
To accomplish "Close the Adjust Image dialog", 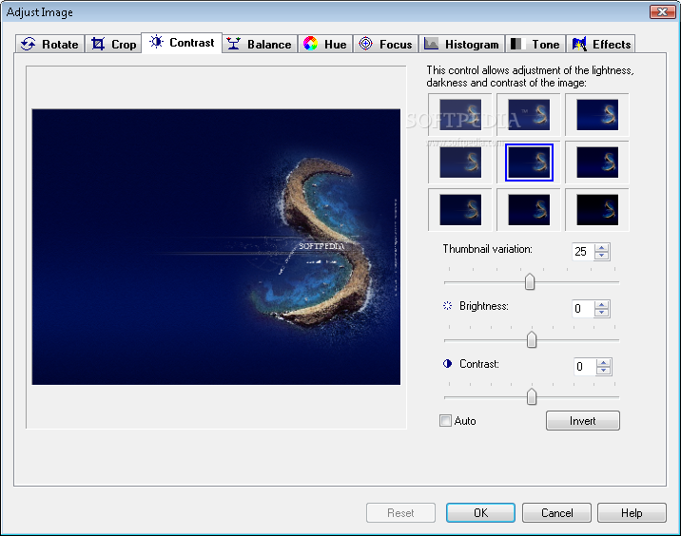I will [662, 11].
